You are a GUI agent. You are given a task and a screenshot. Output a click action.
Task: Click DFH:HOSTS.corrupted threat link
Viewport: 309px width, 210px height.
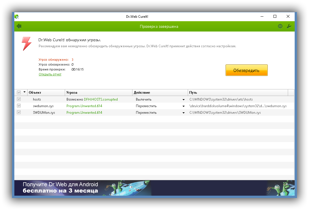tap(101, 99)
